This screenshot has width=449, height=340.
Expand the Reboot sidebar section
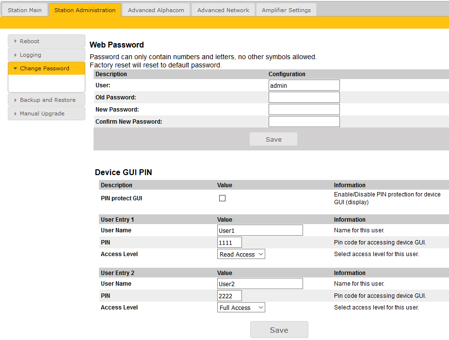coord(47,41)
